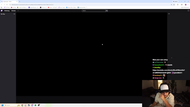Image resolution: width=190 pixels, height=107 pixels.
Task: Open the blue Discord-like taskbar icon
Action: point(32,105)
